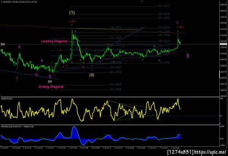Viewport: 228px width, 156px height.
Task: Click the highlighted current price tag on axis
Action: pos(223,44)
